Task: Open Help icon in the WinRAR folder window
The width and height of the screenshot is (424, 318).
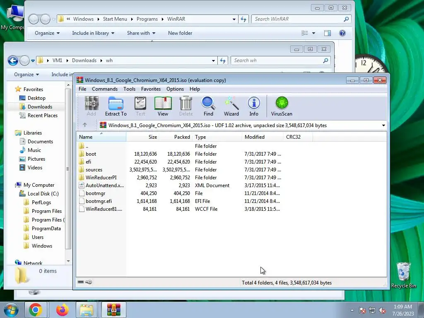Action: [342, 33]
